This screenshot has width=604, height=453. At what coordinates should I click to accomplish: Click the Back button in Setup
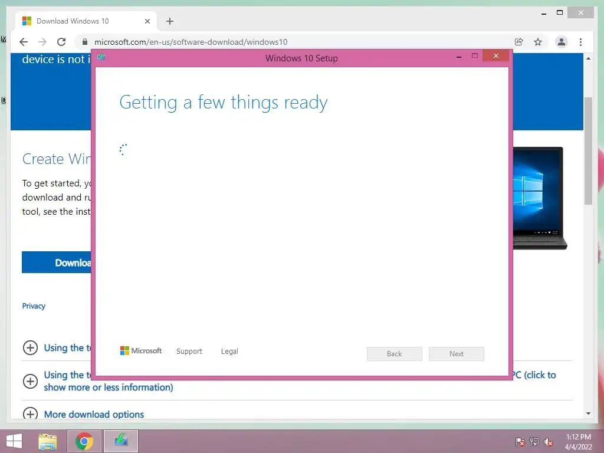[x=395, y=354]
